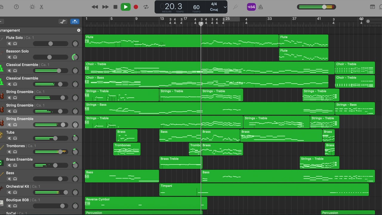The width and height of the screenshot is (382, 215).
Task: Select the Timpani region
Action: pyautogui.click(x=264, y=190)
